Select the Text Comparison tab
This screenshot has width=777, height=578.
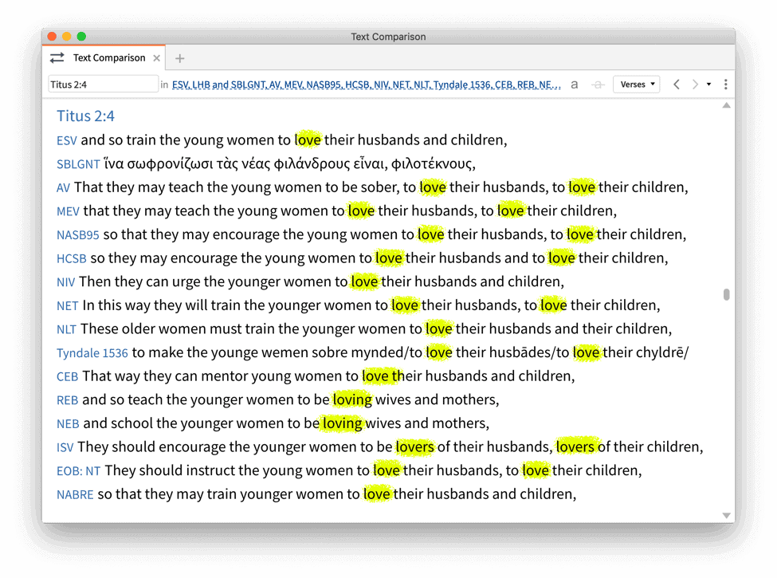click(x=108, y=58)
